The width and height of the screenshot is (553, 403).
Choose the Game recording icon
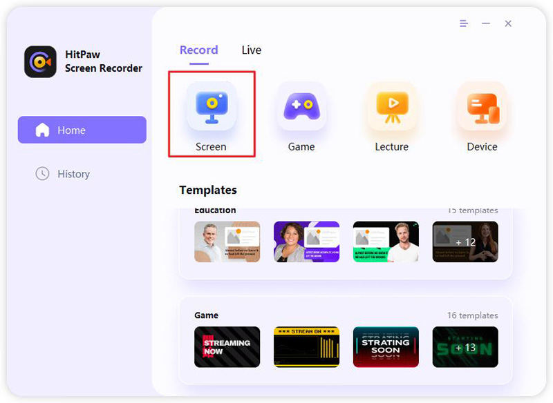coord(301,106)
